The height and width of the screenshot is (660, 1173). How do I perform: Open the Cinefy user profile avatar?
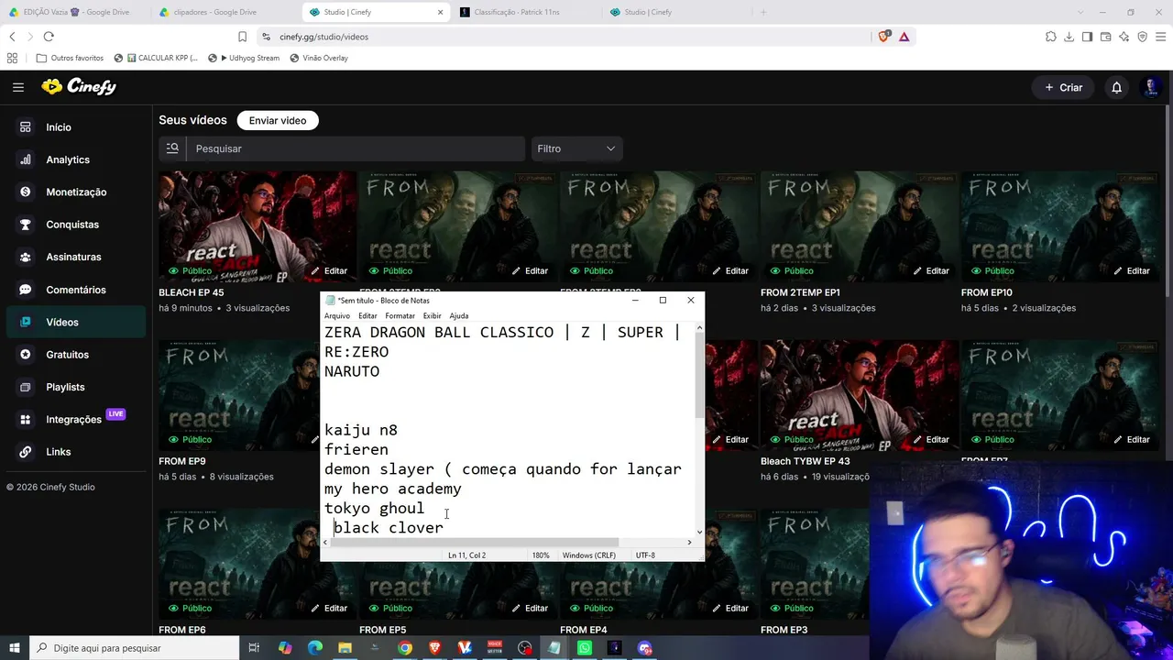pos(1151,87)
